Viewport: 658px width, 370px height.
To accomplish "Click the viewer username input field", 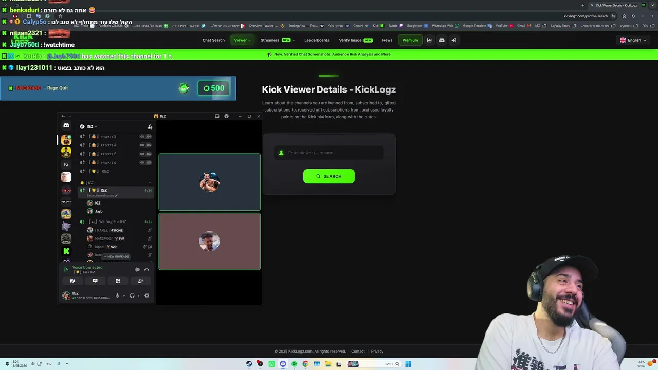I will click(x=329, y=153).
